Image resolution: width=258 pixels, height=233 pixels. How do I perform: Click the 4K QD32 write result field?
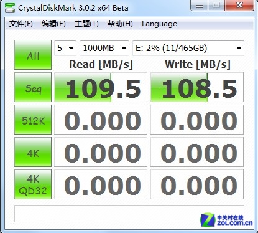coord(197,184)
